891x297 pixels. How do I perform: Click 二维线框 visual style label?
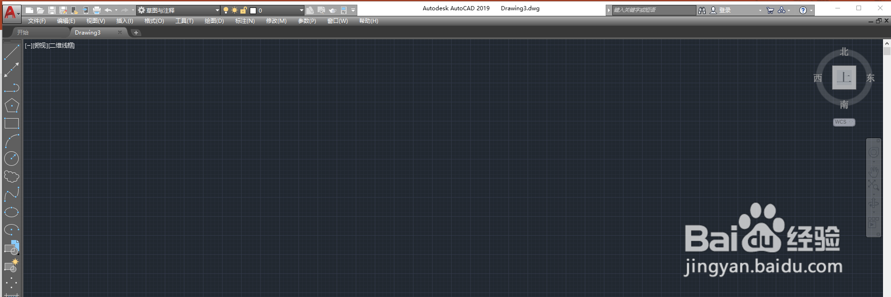62,45
